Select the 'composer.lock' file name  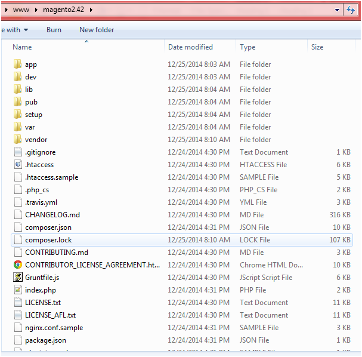point(48,240)
